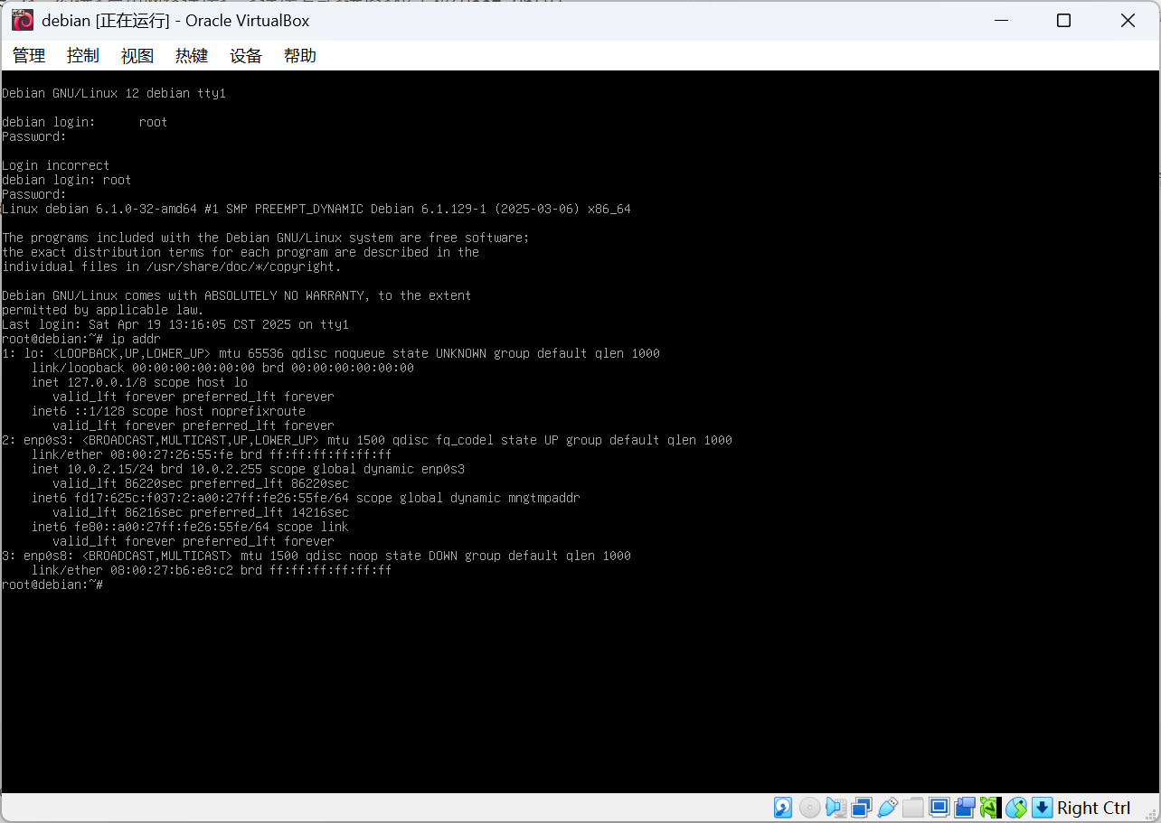Image resolution: width=1161 pixels, height=823 pixels.
Task: Open the 设备 menu
Action: pyautogui.click(x=246, y=56)
